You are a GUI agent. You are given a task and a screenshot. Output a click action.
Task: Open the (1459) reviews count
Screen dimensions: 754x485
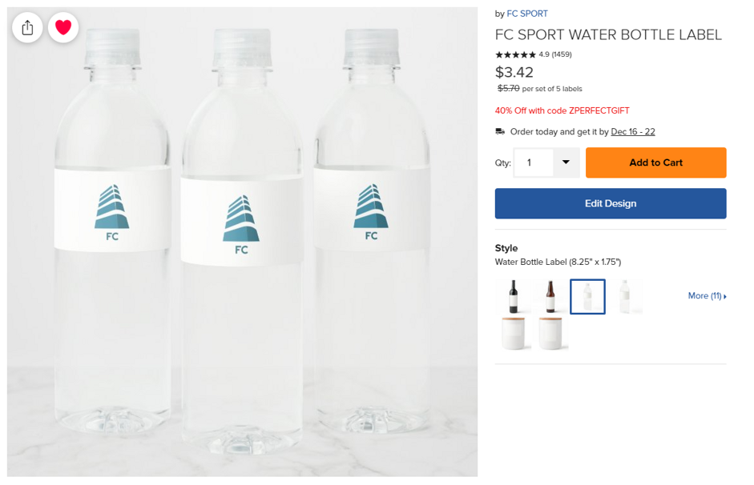click(x=562, y=54)
